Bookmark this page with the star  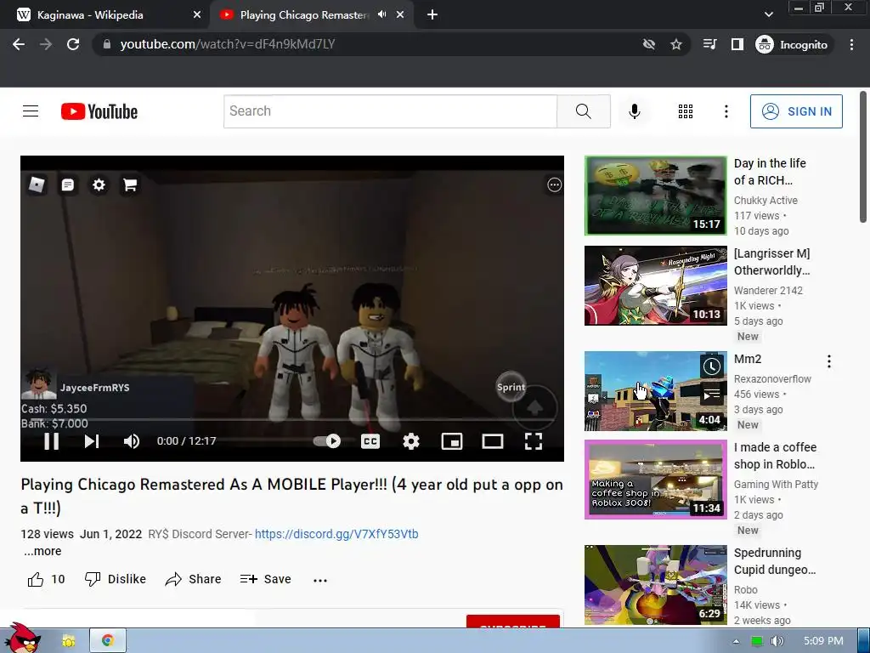click(x=675, y=44)
